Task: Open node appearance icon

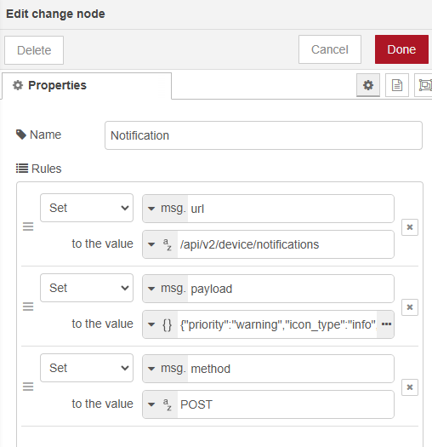Action: click(423, 85)
